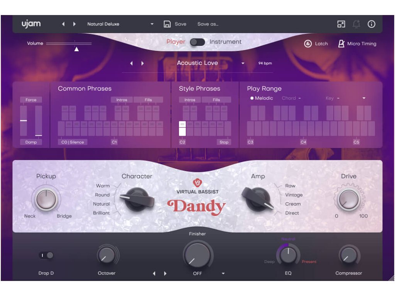This screenshot has height=296, width=395.
Task: Click the Octaver knob
Action: [x=106, y=255]
